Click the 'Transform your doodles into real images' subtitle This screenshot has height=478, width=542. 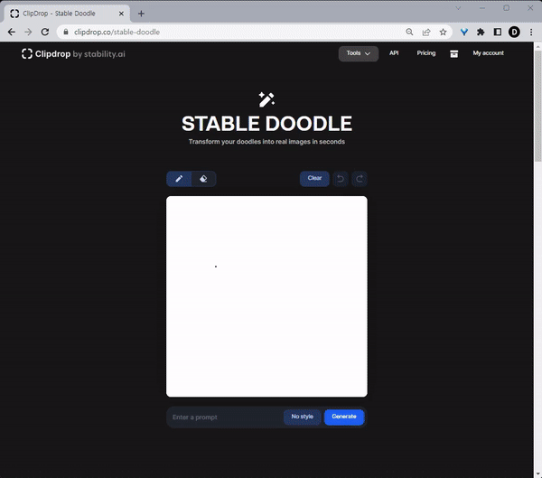coord(266,142)
